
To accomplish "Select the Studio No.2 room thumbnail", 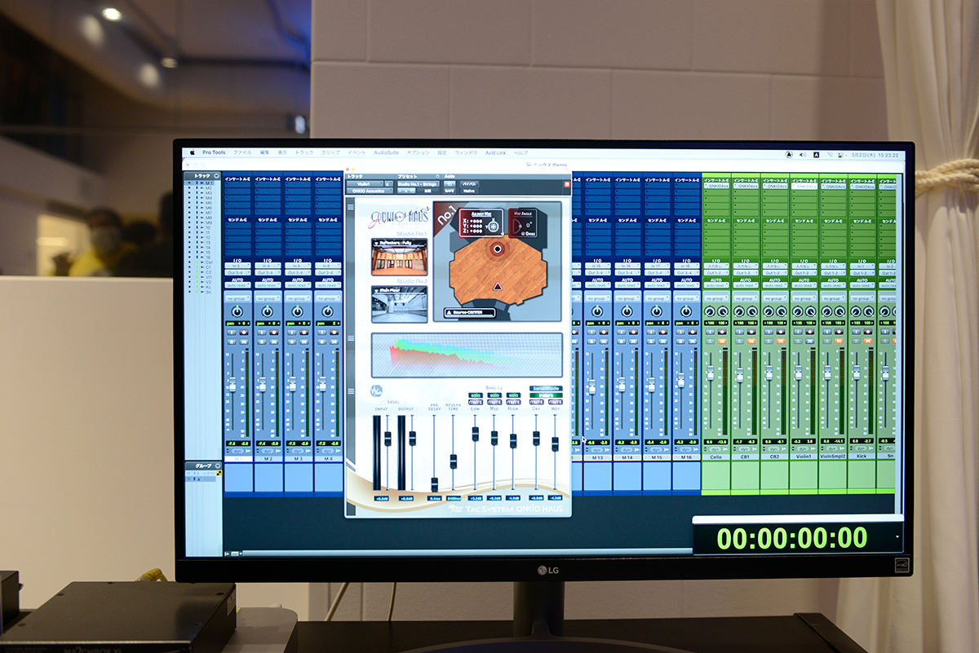I will tap(399, 304).
